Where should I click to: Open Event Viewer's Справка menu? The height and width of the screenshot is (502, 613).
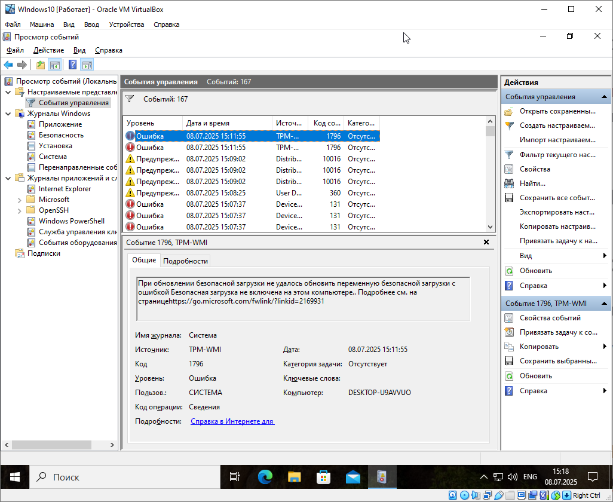(109, 50)
